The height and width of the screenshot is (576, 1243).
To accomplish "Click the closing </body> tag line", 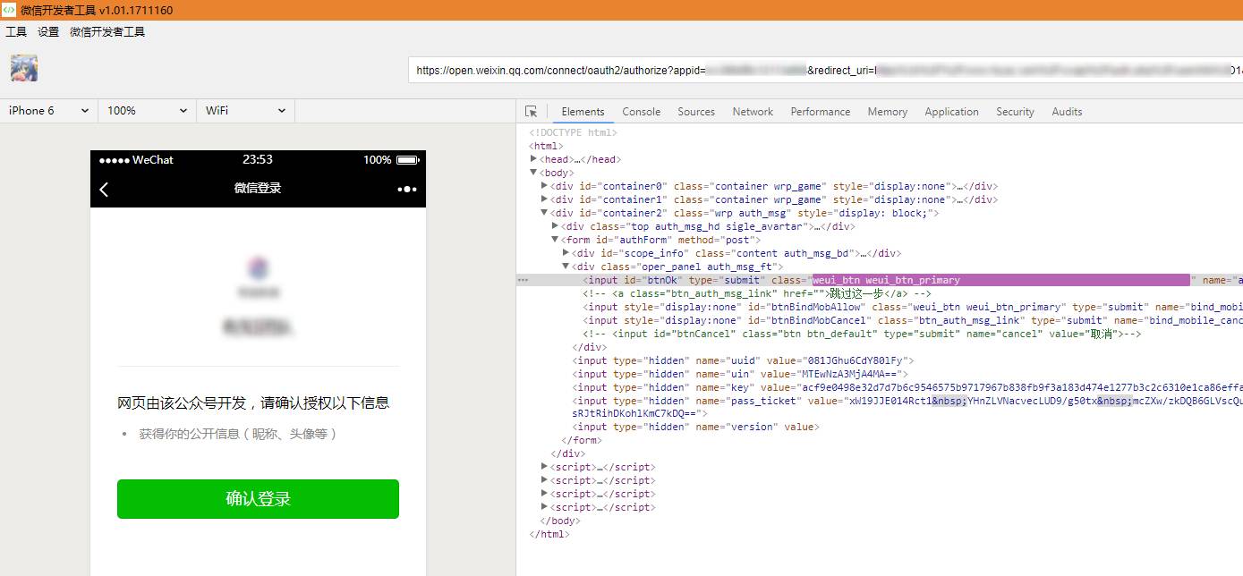I will (560, 521).
